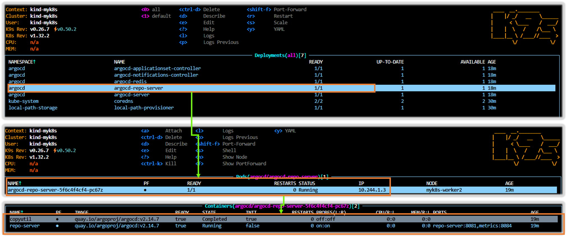Click the port-forward dot on argocd-repo-server-5f6c4f4cf4-pc67z pod
This screenshot has width=567, height=237.
(145, 190)
